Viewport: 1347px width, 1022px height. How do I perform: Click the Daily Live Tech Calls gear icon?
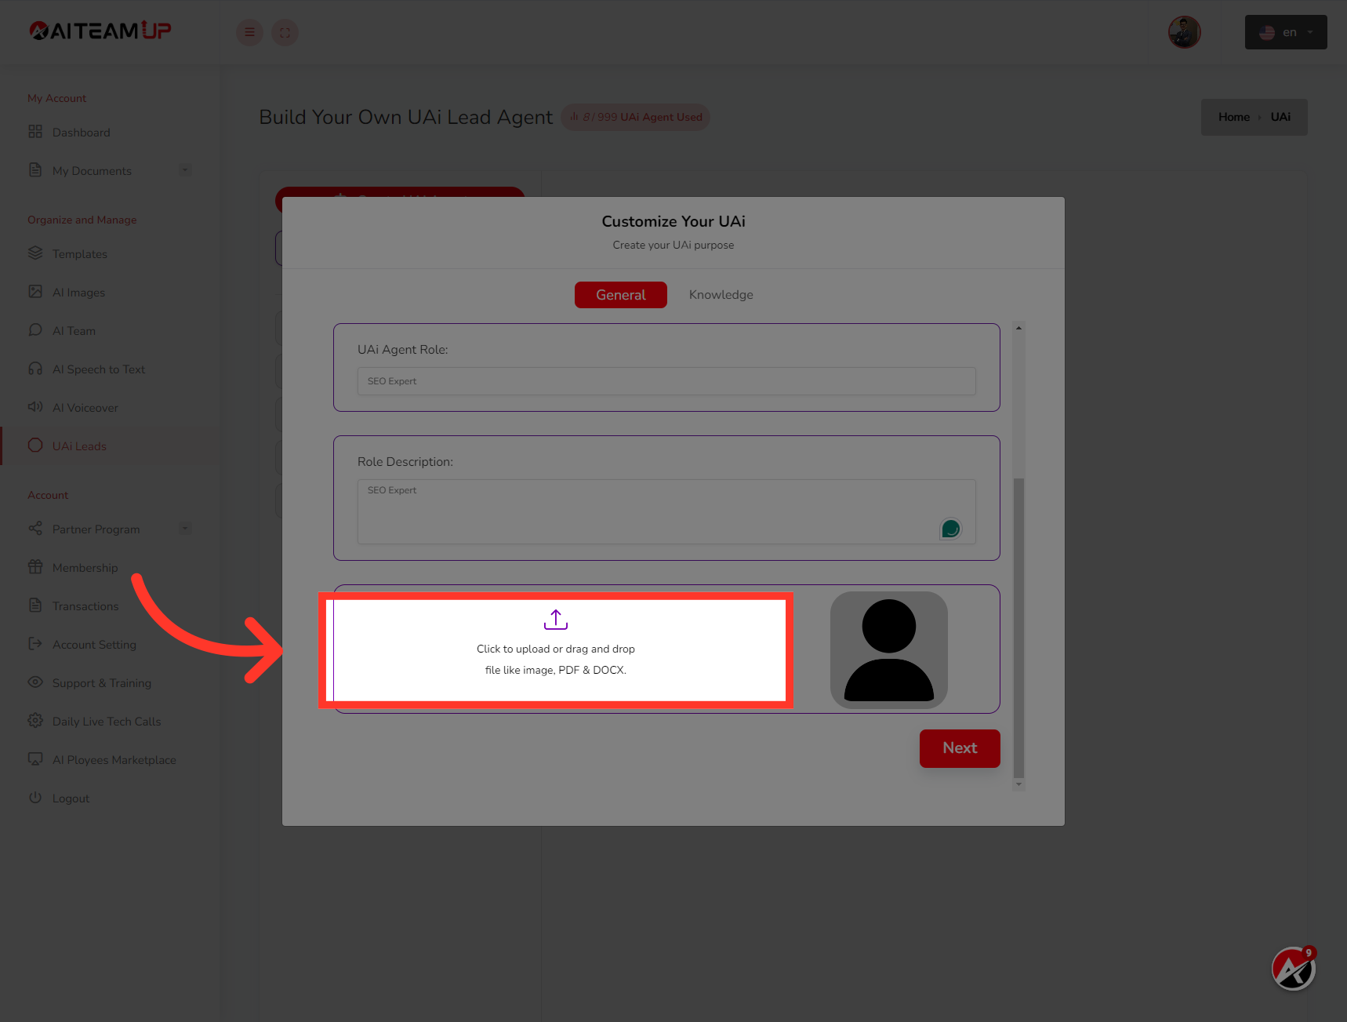point(35,721)
